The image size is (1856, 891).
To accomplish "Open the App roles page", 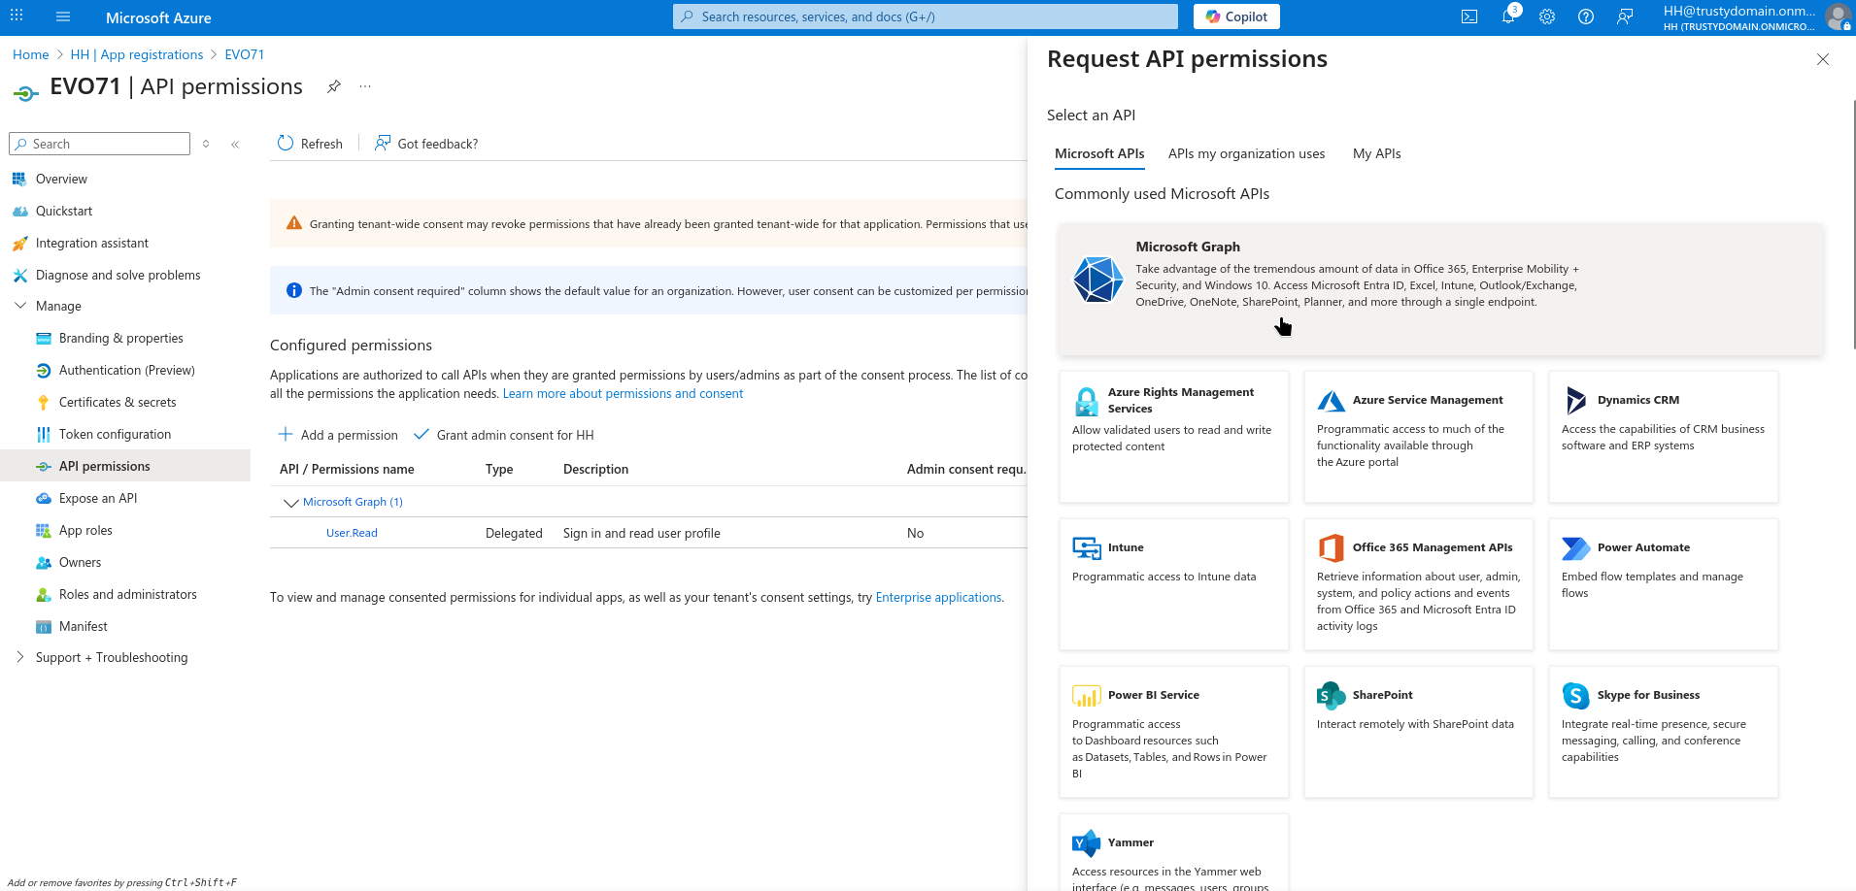I will click(x=85, y=530).
